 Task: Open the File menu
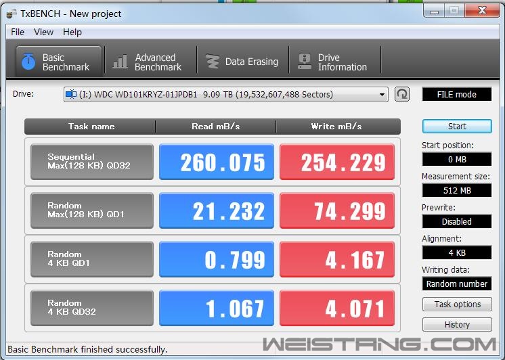point(18,32)
